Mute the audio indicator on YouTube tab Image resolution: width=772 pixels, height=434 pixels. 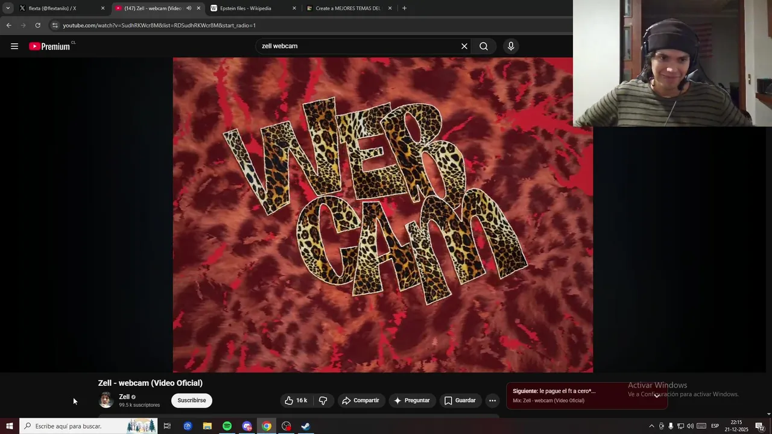click(x=189, y=8)
